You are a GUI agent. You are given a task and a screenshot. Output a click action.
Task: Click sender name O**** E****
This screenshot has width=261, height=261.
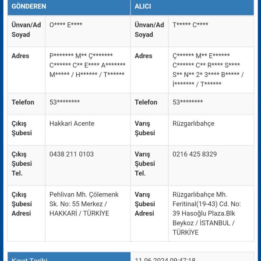click(x=66, y=25)
